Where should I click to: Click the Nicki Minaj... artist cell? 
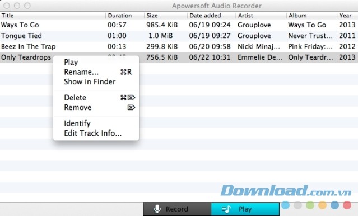[x=259, y=46]
